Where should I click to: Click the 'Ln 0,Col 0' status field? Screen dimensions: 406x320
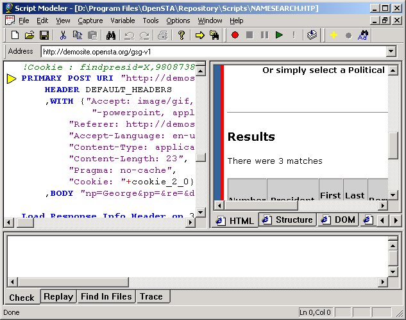tap(316, 312)
